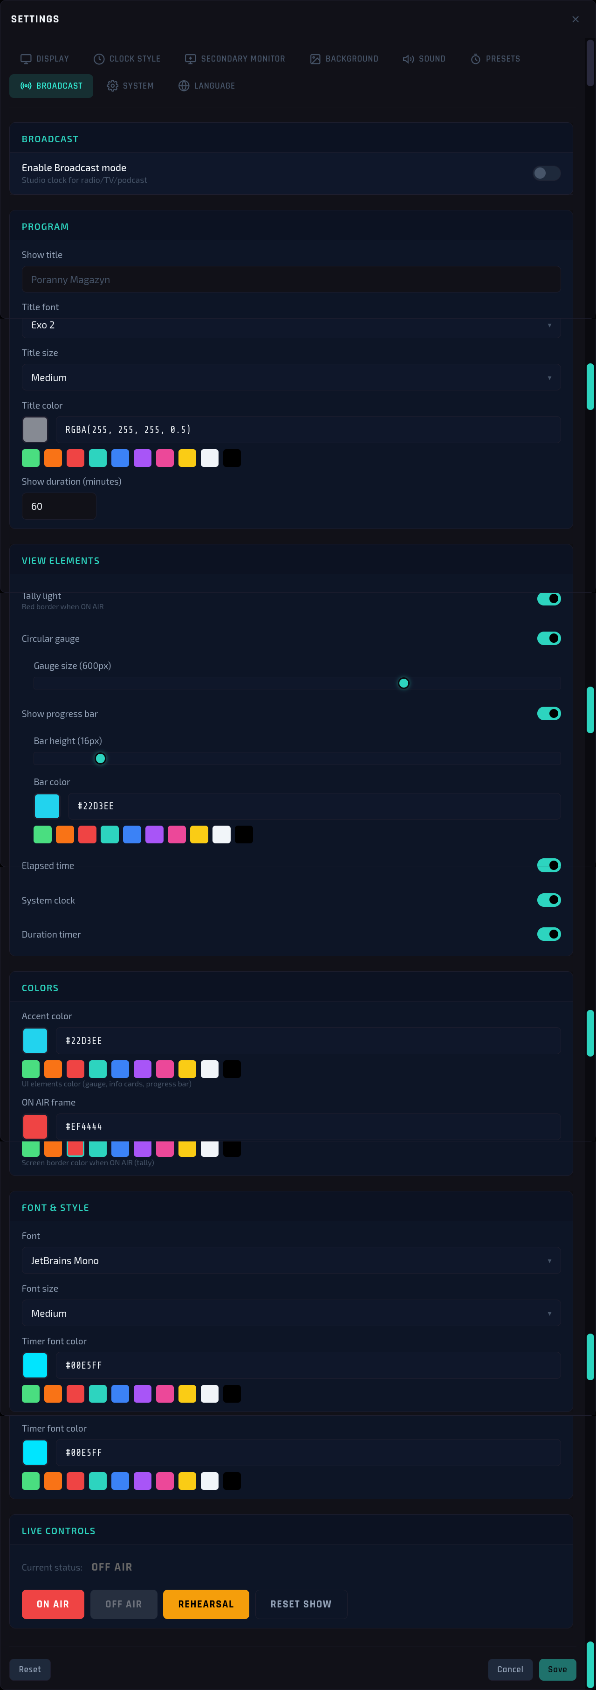596x1690 pixels.
Task: Pick blue preset for ON AIR frame
Action: click(121, 1149)
